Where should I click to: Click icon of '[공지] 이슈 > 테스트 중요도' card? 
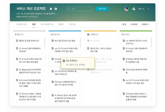coord(88,48)
